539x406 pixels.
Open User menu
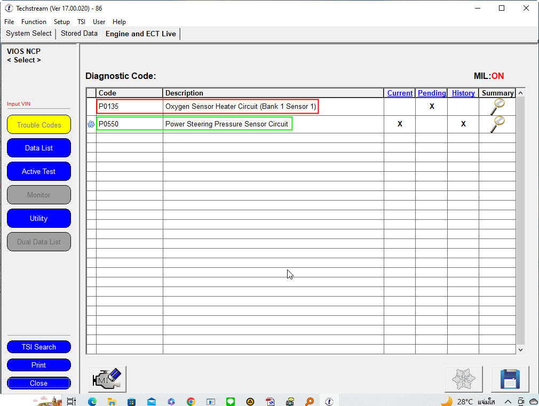pyautogui.click(x=99, y=22)
